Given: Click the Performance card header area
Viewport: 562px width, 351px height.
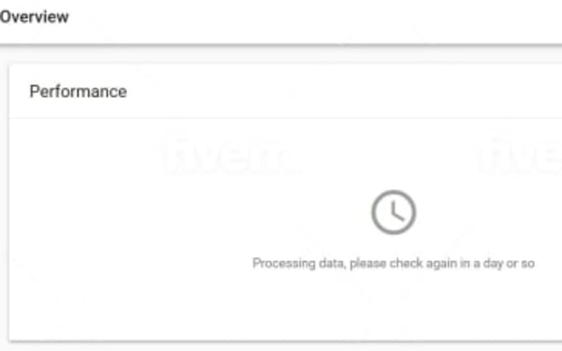Looking at the screenshot, I should [x=285, y=92].
